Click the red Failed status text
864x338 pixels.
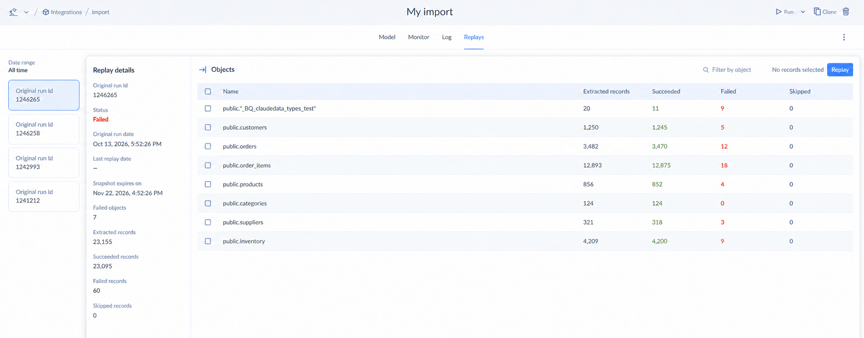[x=100, y=119]
